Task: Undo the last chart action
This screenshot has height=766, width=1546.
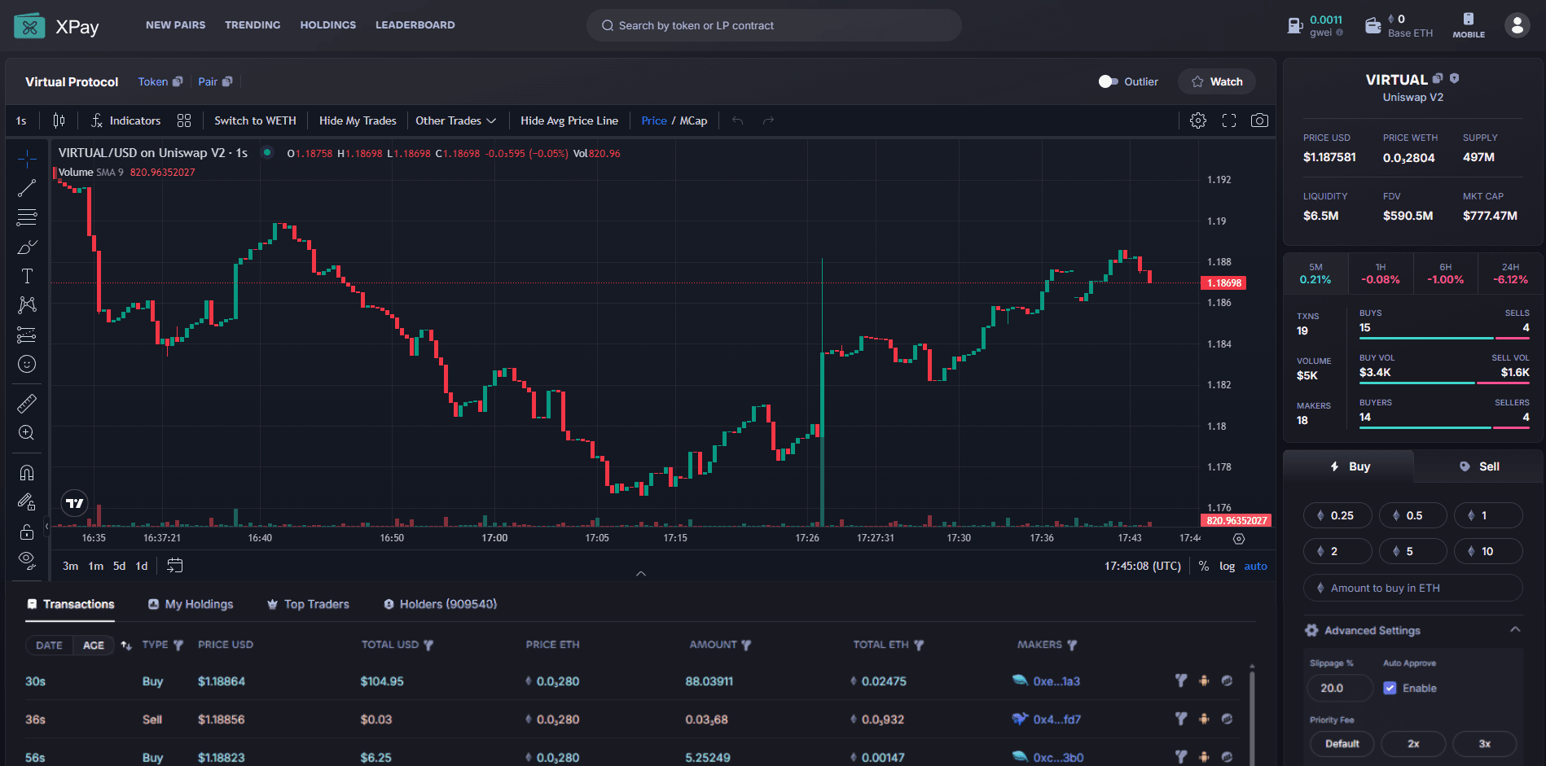Action: click(x=737, y=120)
